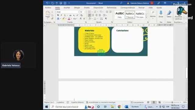
Task: Click the Cut scissors icon
Action: click(x=52, y=12)
